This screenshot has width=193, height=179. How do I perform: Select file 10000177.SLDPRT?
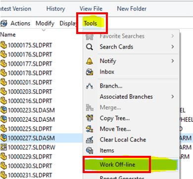click(x=30, y=64)
